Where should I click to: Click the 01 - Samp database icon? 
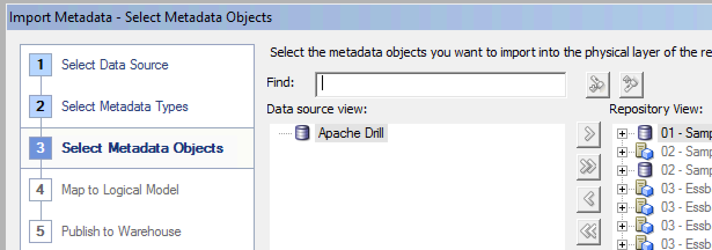coord(645,134)
